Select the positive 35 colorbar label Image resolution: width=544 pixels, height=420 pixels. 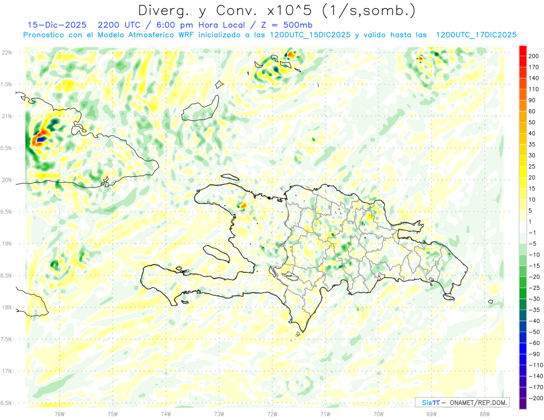click(533, 145)
